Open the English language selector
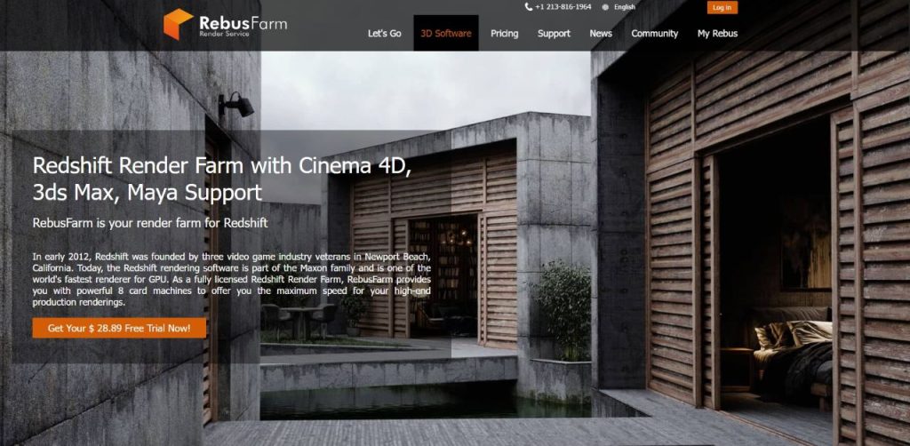Image resolution: width=910 pixels, height=446 pixels. 624,7
